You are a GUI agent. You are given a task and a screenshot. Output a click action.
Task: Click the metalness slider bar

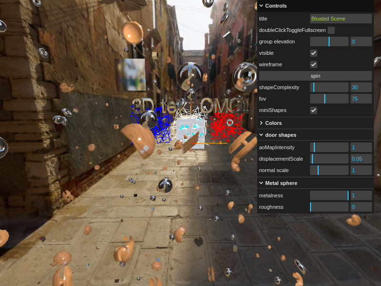coord(329,195)
